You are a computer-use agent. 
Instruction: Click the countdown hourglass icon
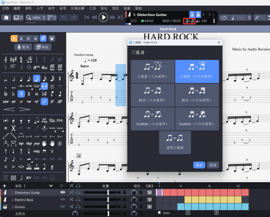[192, 14]
